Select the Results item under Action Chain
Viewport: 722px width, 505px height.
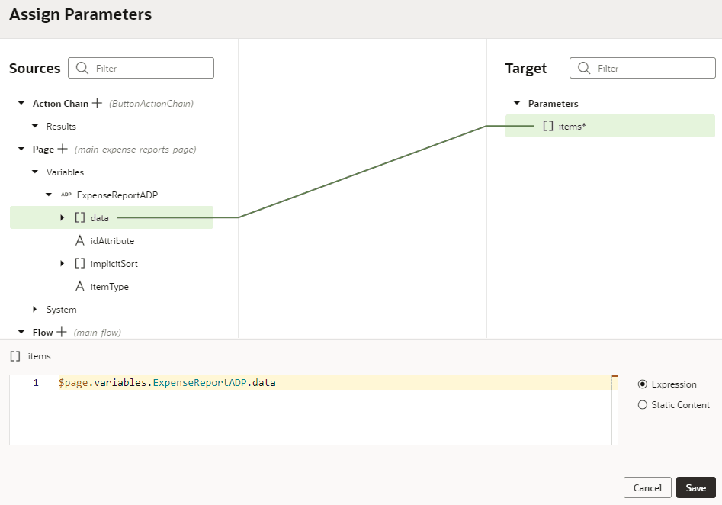(61, 127)
